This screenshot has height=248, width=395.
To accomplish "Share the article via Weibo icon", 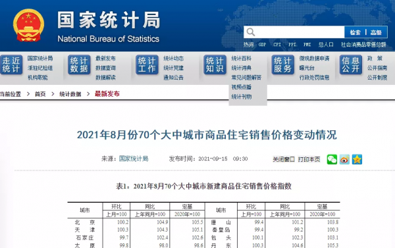I will tap(344, 159).
